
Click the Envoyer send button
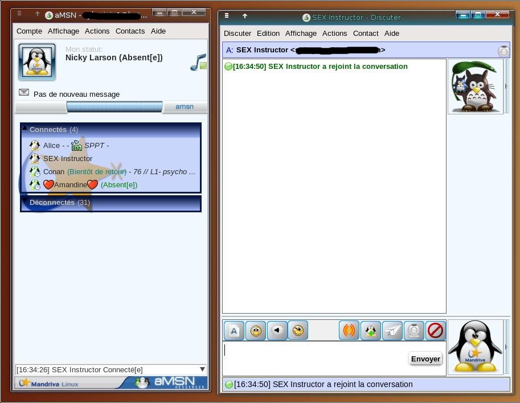click(425, 359)
